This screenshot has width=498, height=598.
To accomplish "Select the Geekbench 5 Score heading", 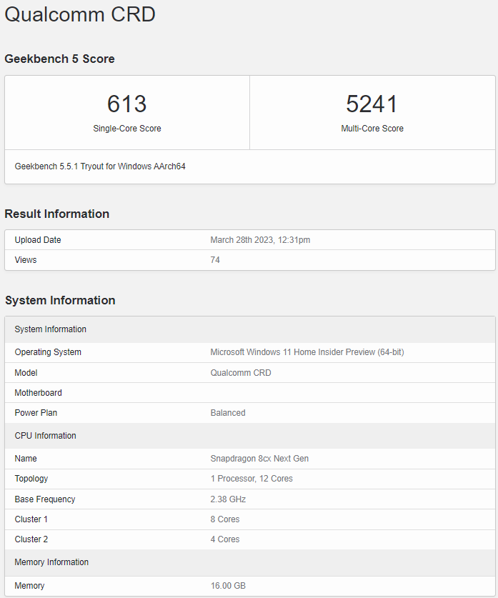I will tap(59, 59).
